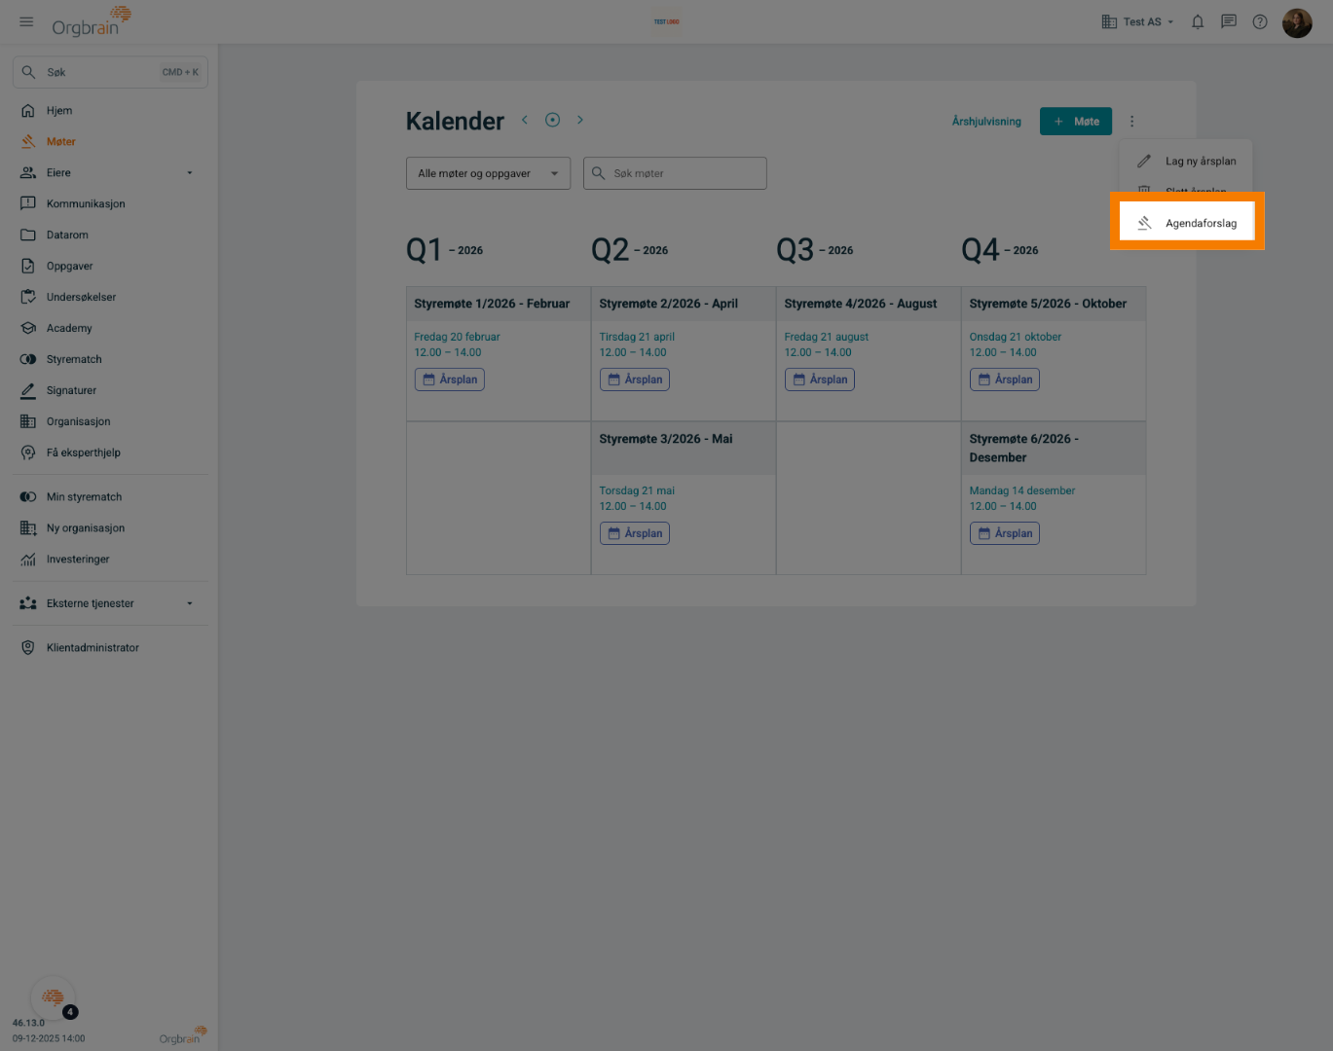The image size is (1333, 1051).
Task: Click Årsplan button for Styremøte 6/2026
Action: pos(1005,533)
